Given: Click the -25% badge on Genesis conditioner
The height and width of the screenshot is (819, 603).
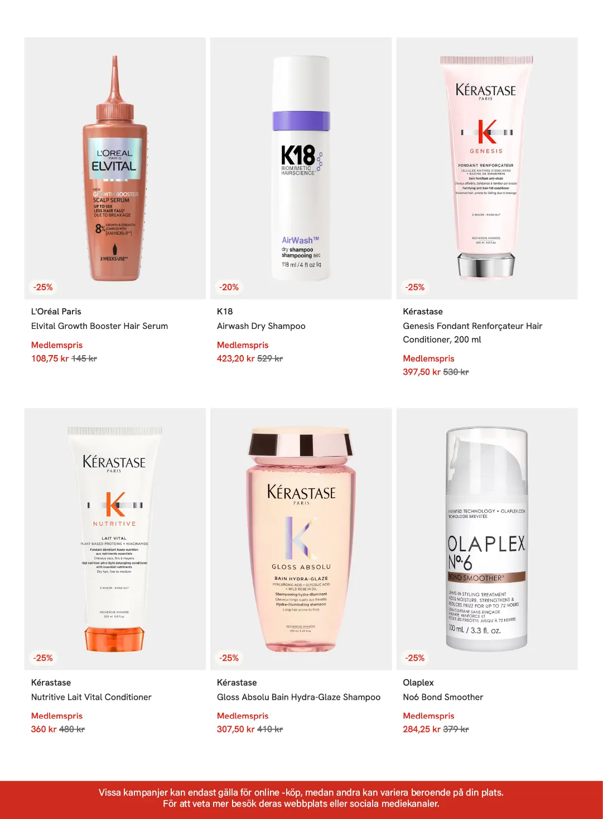Looking at the screenshot, I should tap(415, 287).
